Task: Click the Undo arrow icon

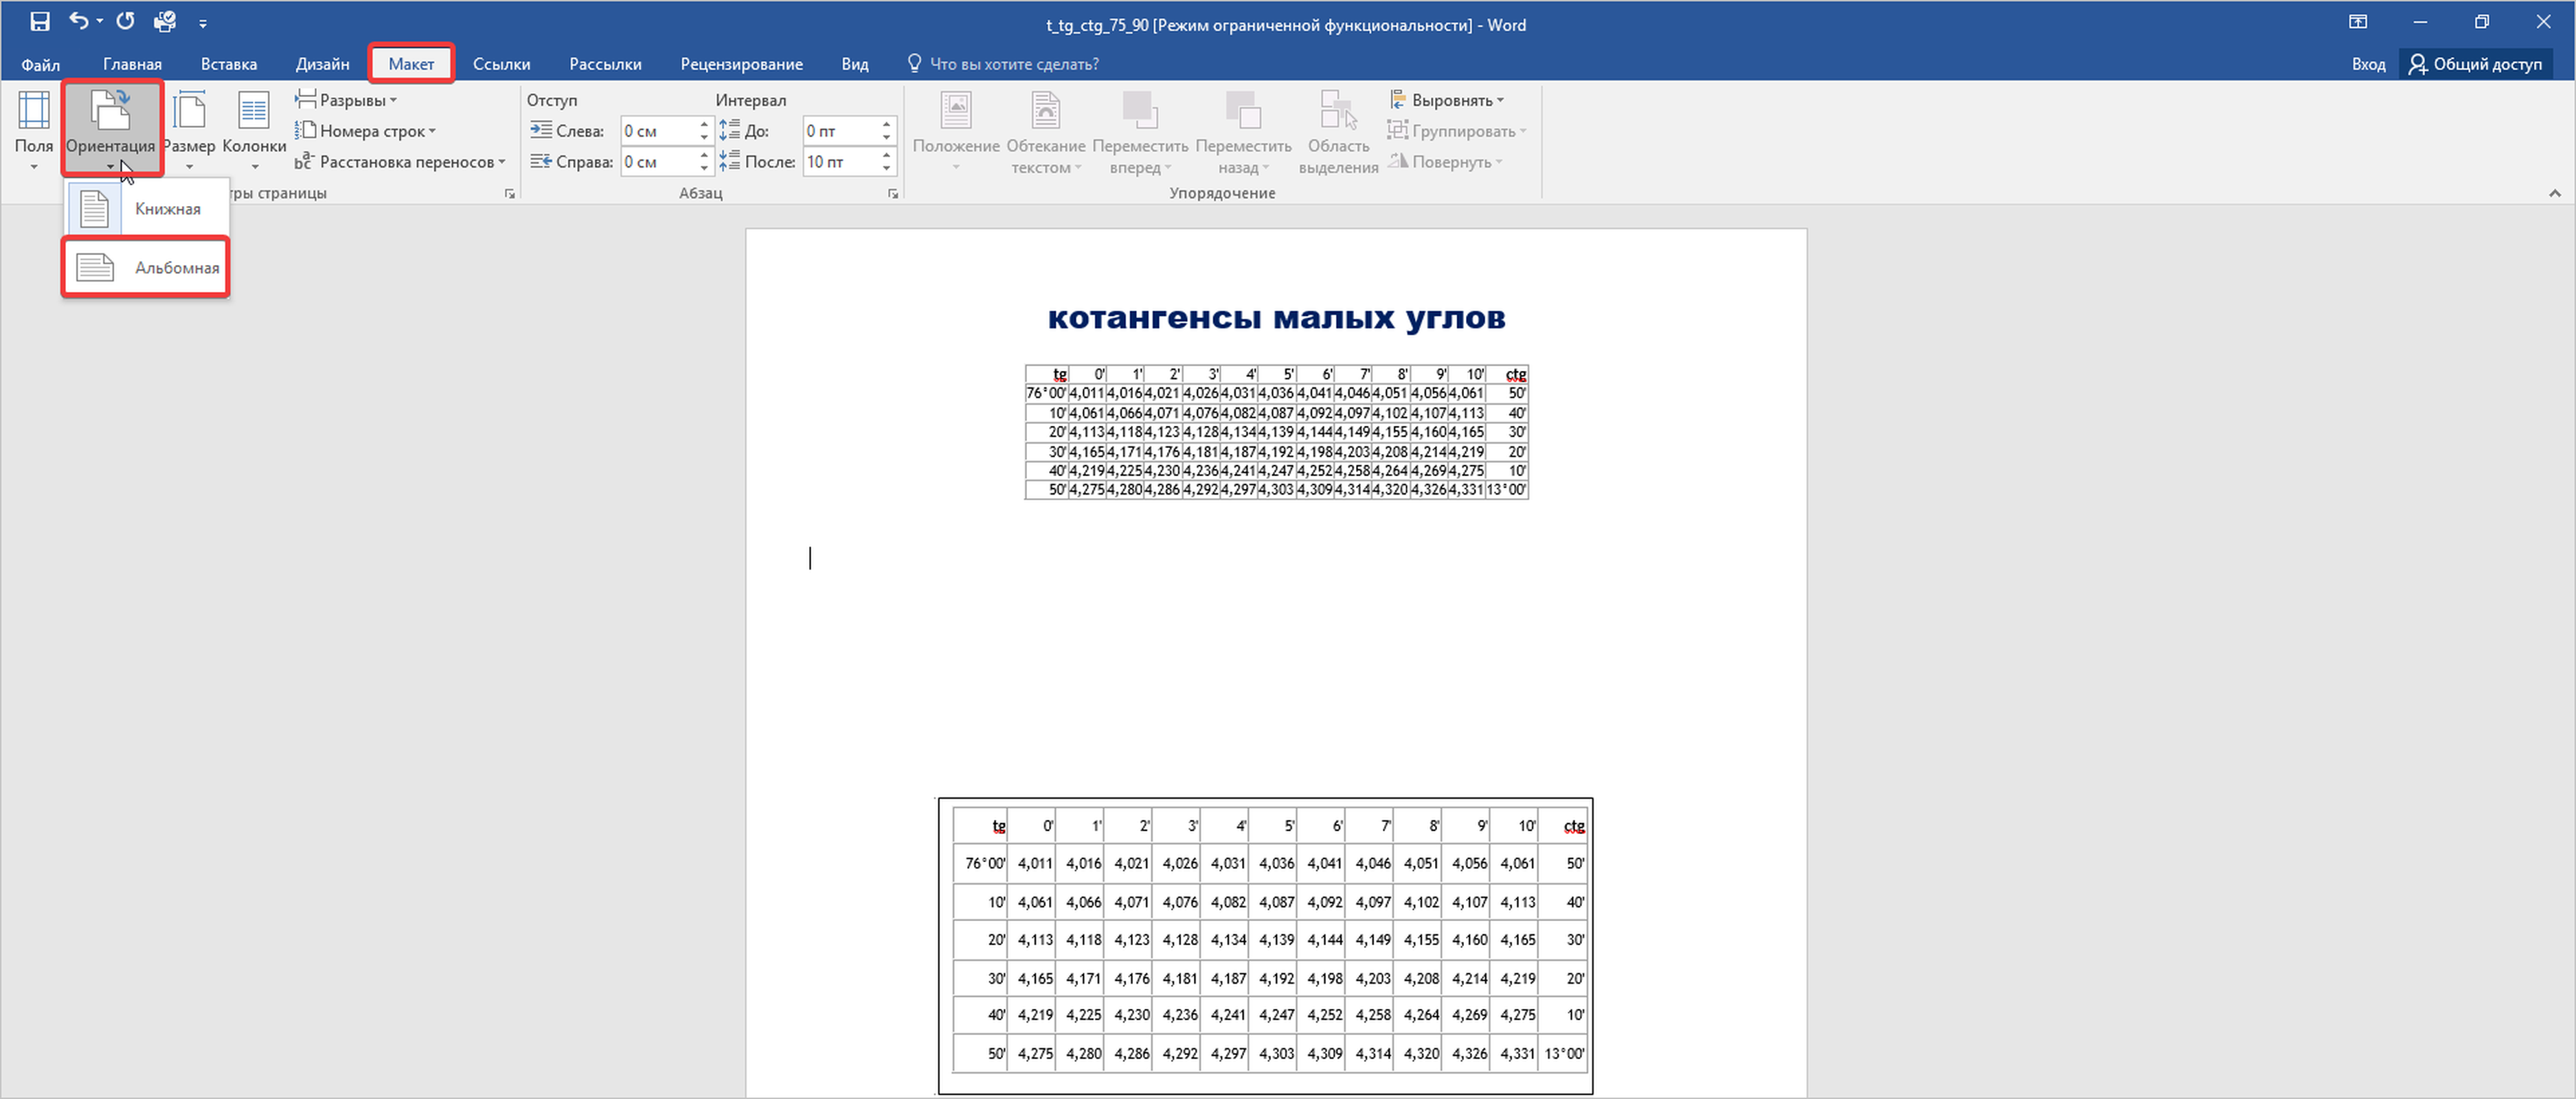Action: (79, 21)
